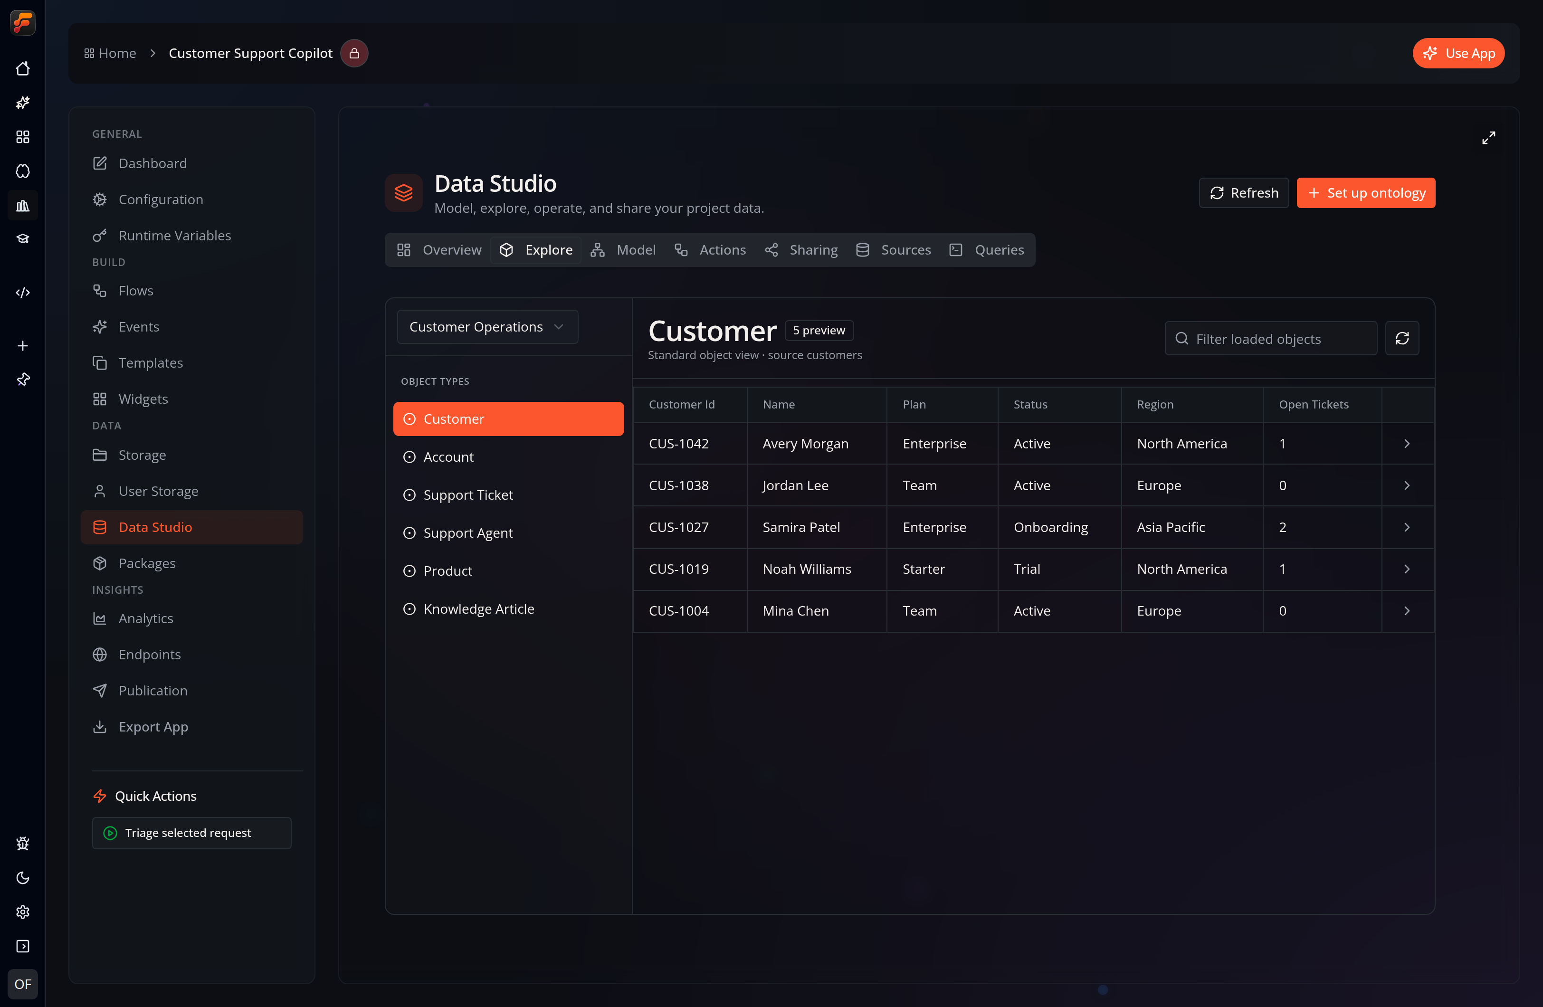Click the Use App button
The width and height of the screenshot is (1543, 1007).
[x=1459, y=53]
